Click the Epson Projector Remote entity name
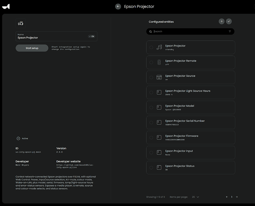The image size is (255, 206). coord(181,61)
